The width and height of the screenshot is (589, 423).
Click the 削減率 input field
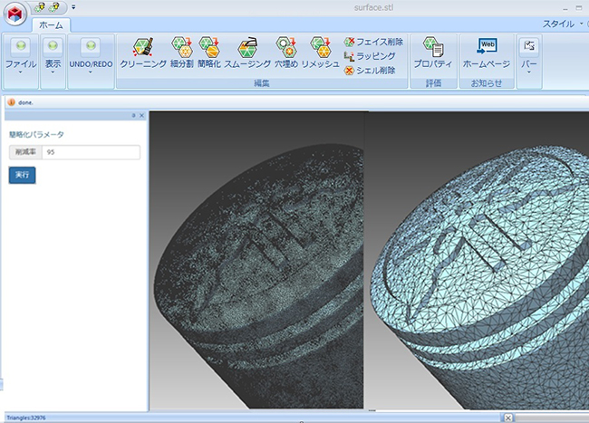coord(91,152)
